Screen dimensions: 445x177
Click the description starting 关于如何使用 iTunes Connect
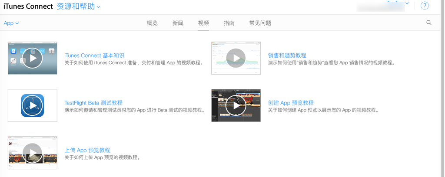135,63
